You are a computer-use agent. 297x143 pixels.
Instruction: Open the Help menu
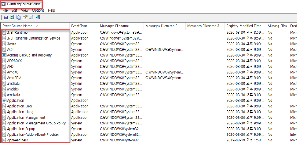point(52,10)
